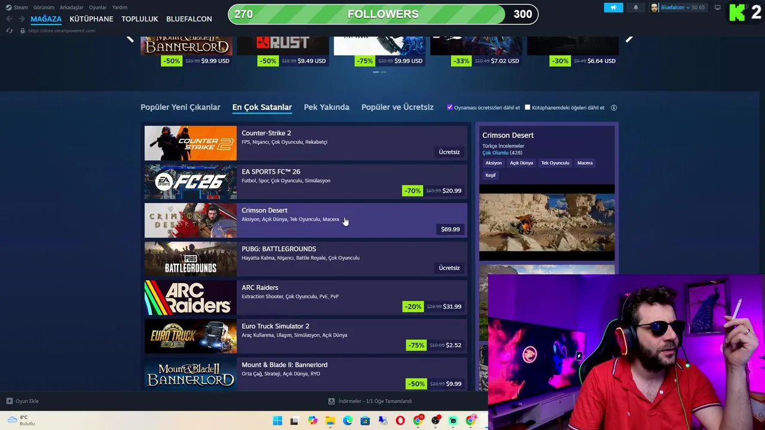The height and width of the screenshot is (430, 765).
Task: Switch to the Pek Yakında tab
Action: 326,107
